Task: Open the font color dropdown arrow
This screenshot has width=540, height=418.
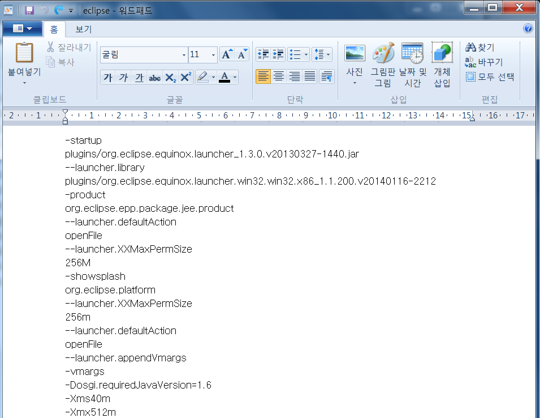Action: point(235,77)
